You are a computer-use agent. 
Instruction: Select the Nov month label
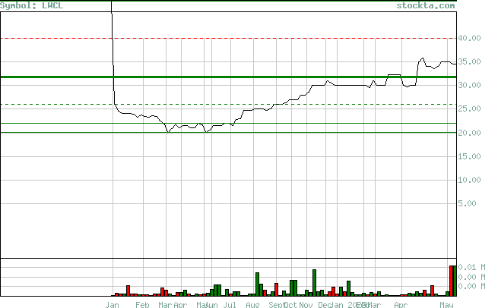pos(306,304)
